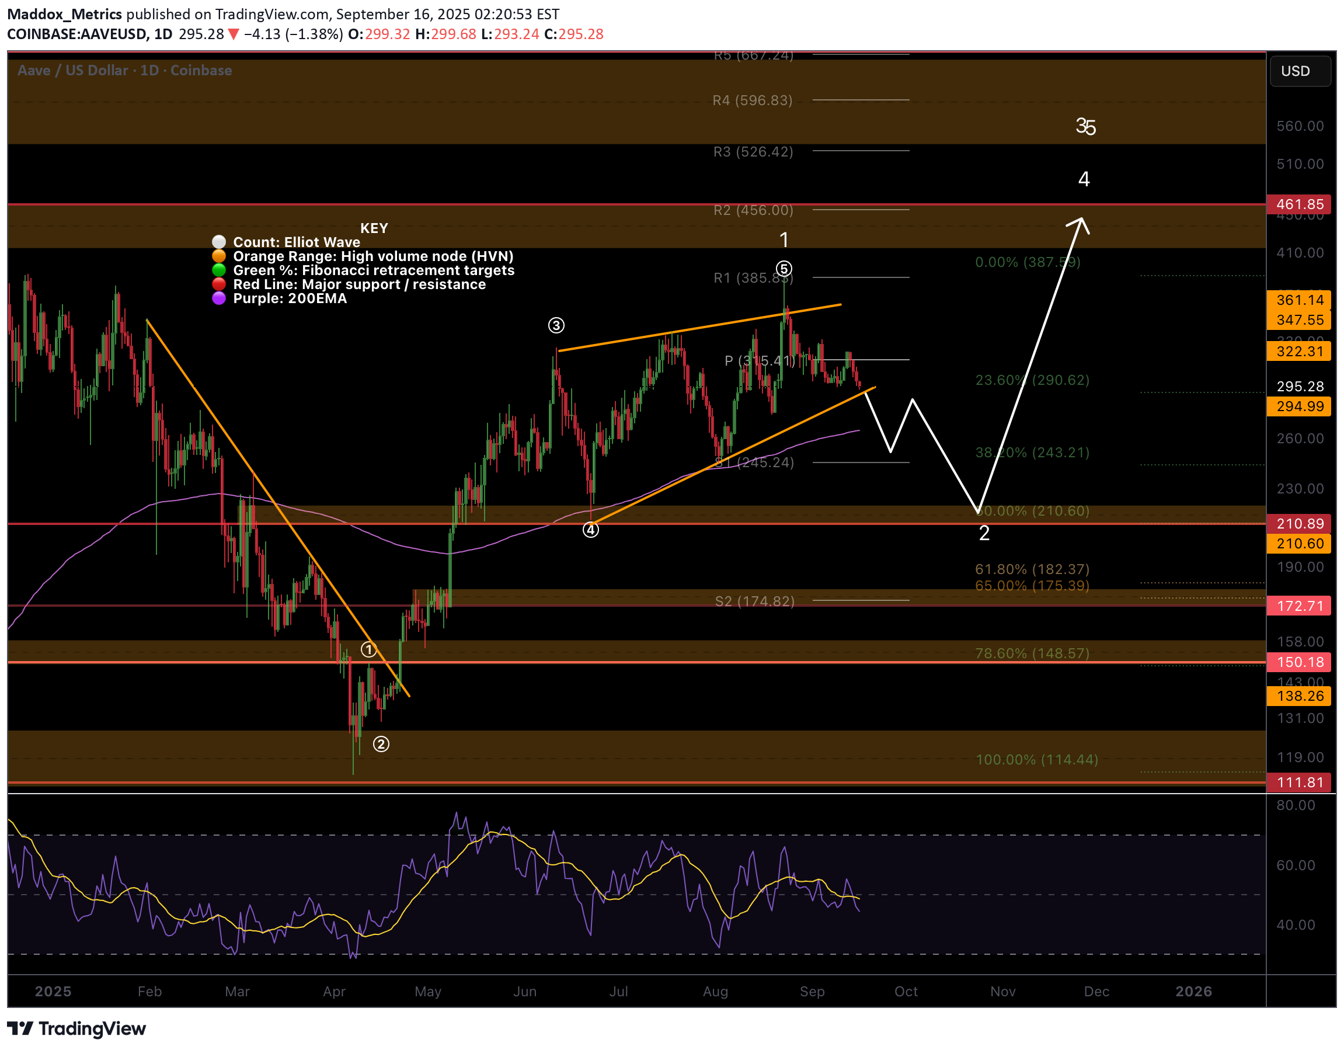Click the KEY legend heading
Viewport: 1344px width, 1050px height.
pos(374,228)
